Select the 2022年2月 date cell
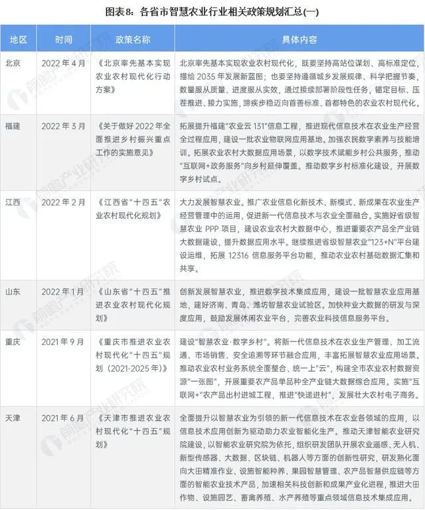Image resolution: width=425 pixels, height=510 pixels. click(x=65, y=200)
